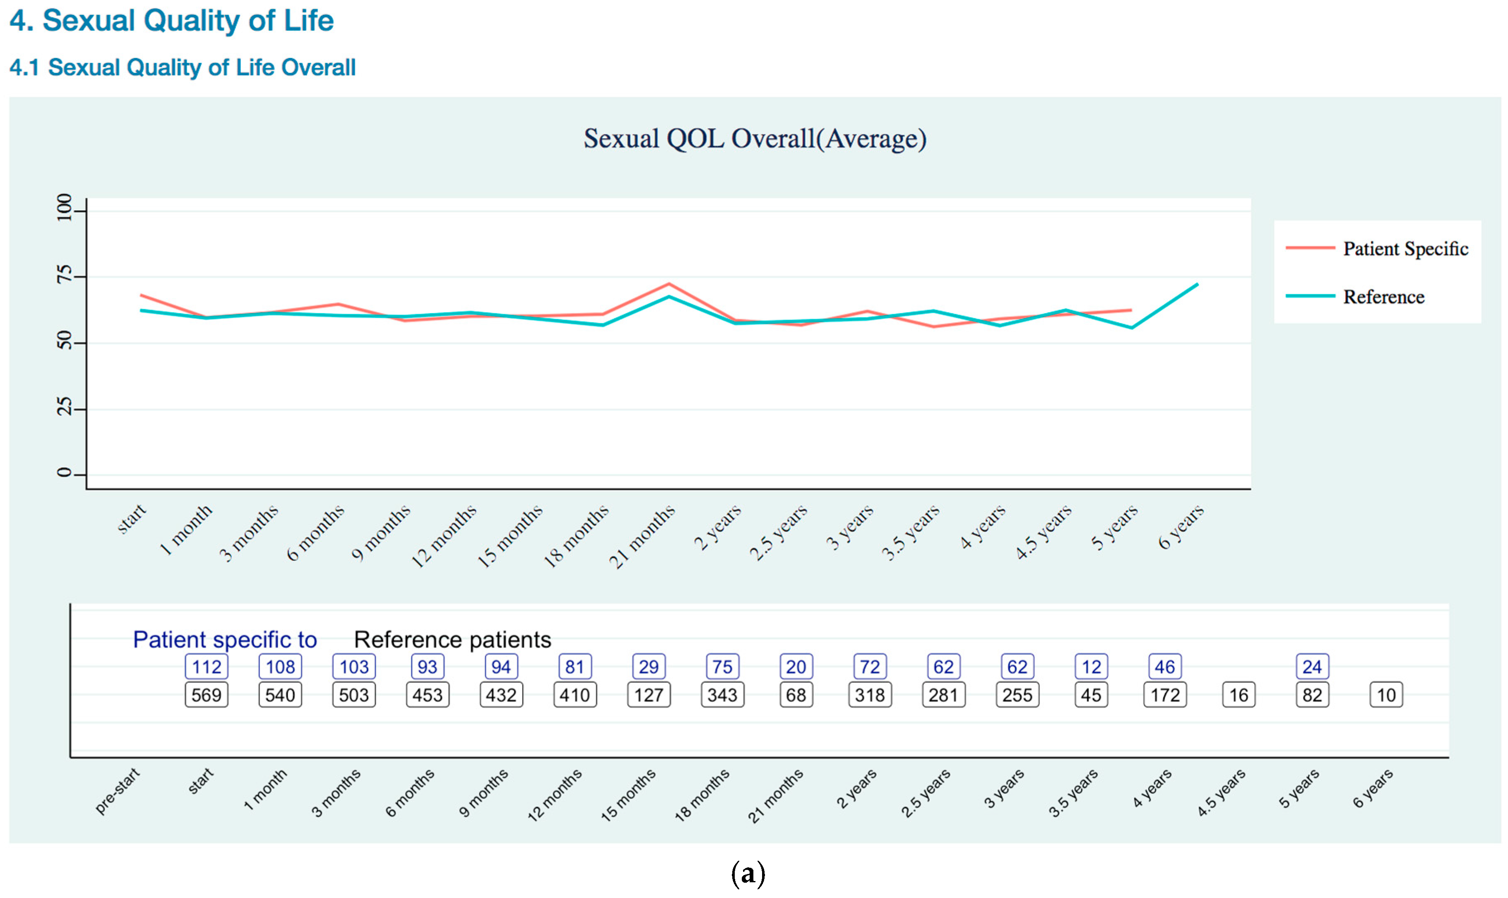1508x898 pixels.
Task: Click the 569 reference count box
Action: [x=207, y=695]
